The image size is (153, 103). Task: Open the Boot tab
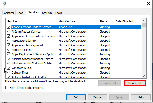[x=20, y=13]
